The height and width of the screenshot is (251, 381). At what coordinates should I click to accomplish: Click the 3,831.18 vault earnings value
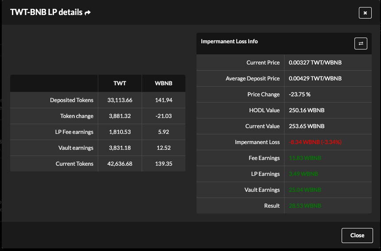tap(120, 148)
